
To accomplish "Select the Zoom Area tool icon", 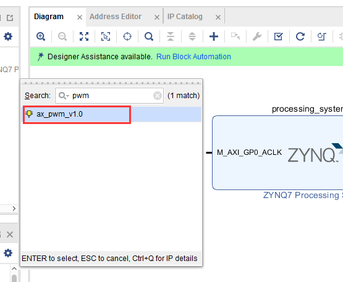I will point(106,36).
